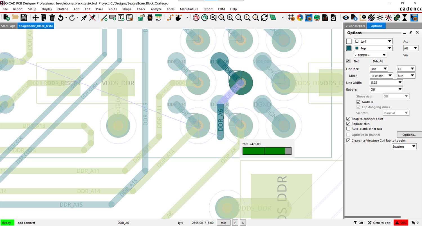Image resolution: width=422 pixels, height=226 pixels.
Task: Redo the last undone action
Action: (72, 18)
